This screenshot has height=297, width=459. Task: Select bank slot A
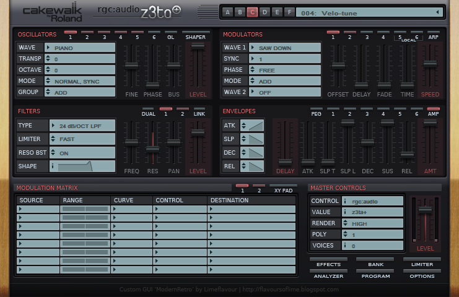tap(227, 12)
